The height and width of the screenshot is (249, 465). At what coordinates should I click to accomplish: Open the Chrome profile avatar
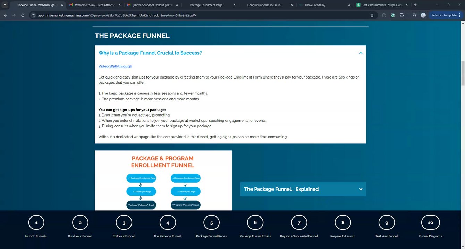coord(423,15)
